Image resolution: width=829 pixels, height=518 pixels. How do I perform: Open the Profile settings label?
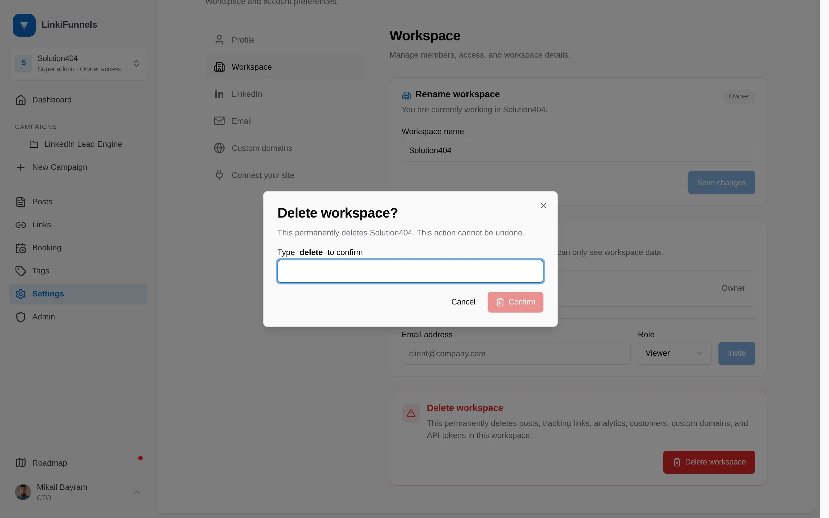(243, 40)
